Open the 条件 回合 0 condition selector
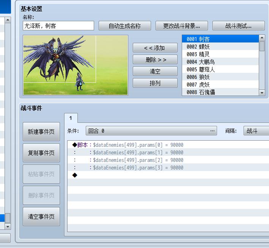This screenshot has width=269, height=248. point(151,131)
